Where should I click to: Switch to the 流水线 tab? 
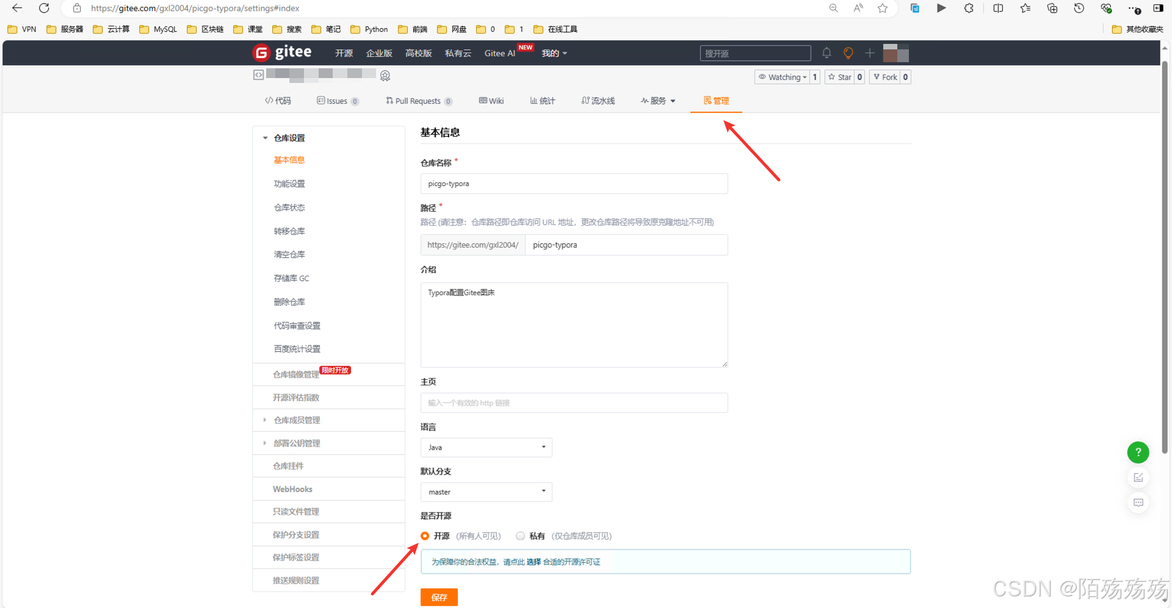click(x=598, y=101)
